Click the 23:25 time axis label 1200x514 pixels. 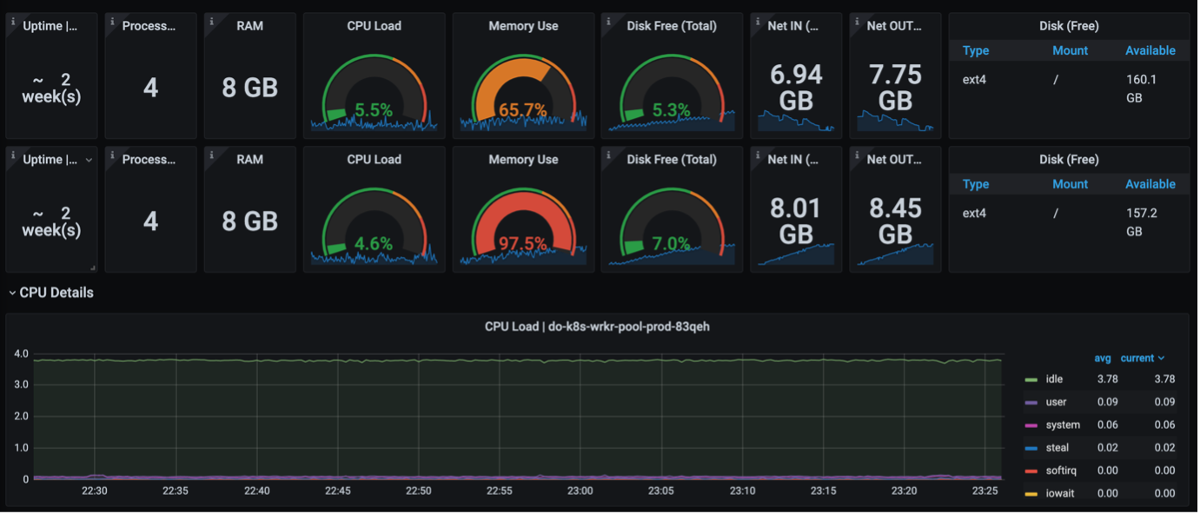(x=985, y=491)
